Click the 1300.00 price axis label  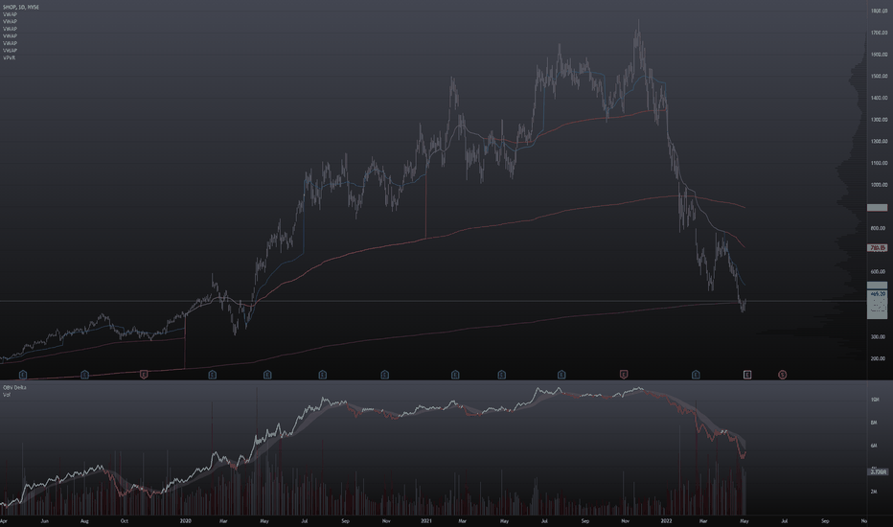click(x=879, y=120)
